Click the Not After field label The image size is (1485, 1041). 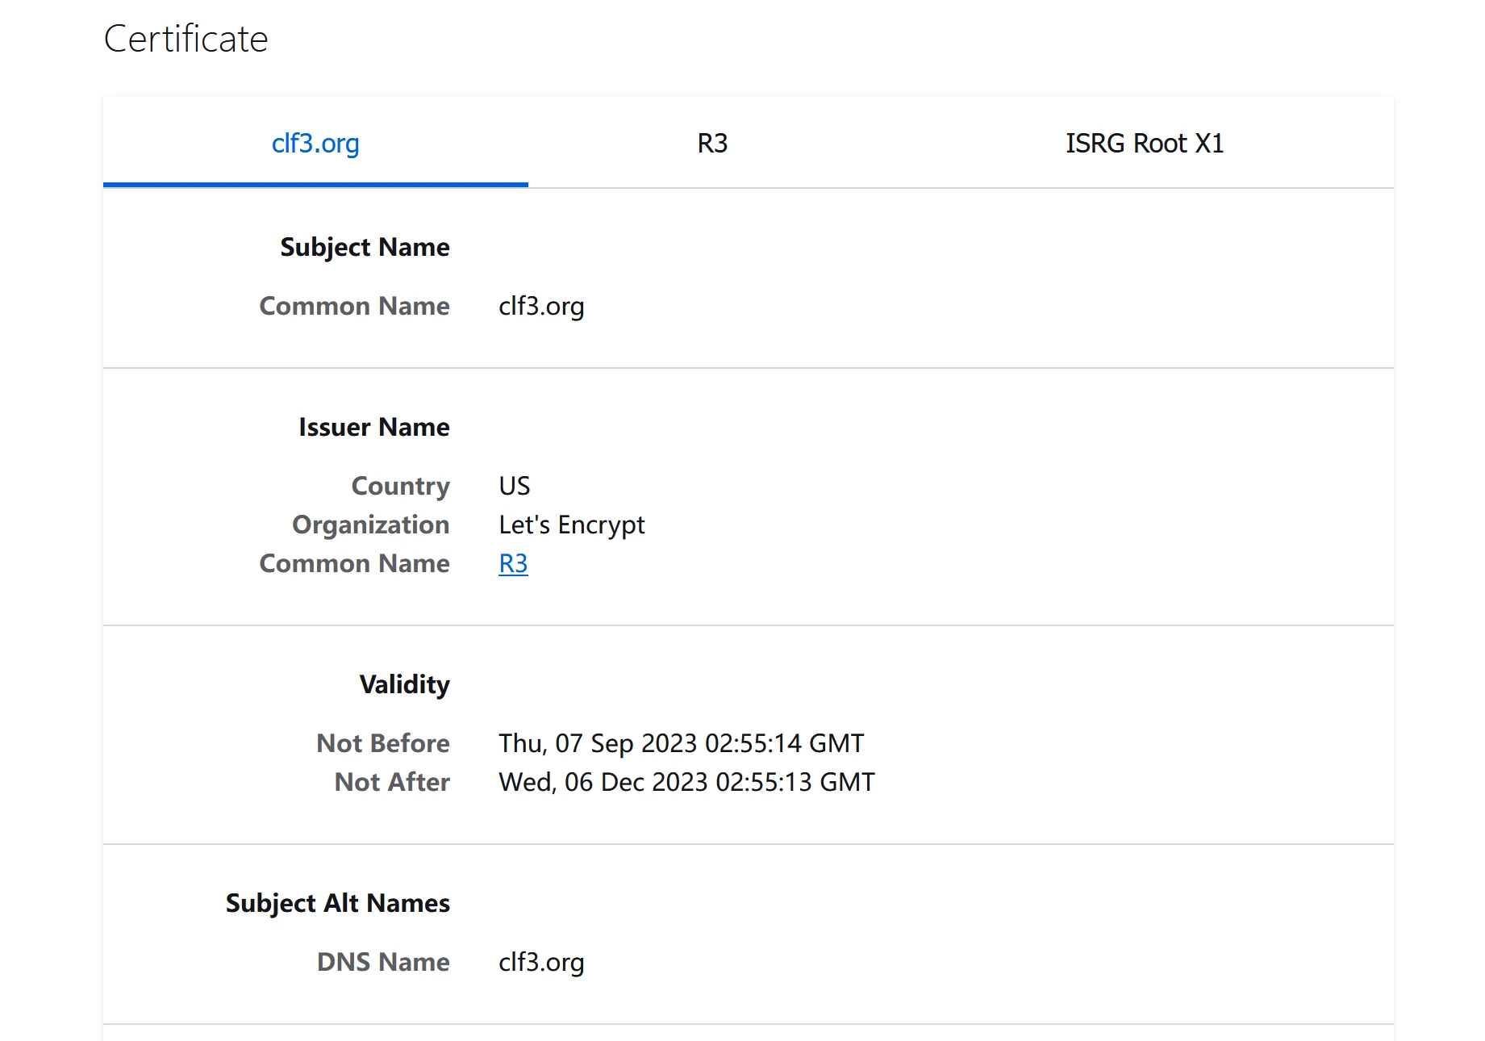click(392, 782)
